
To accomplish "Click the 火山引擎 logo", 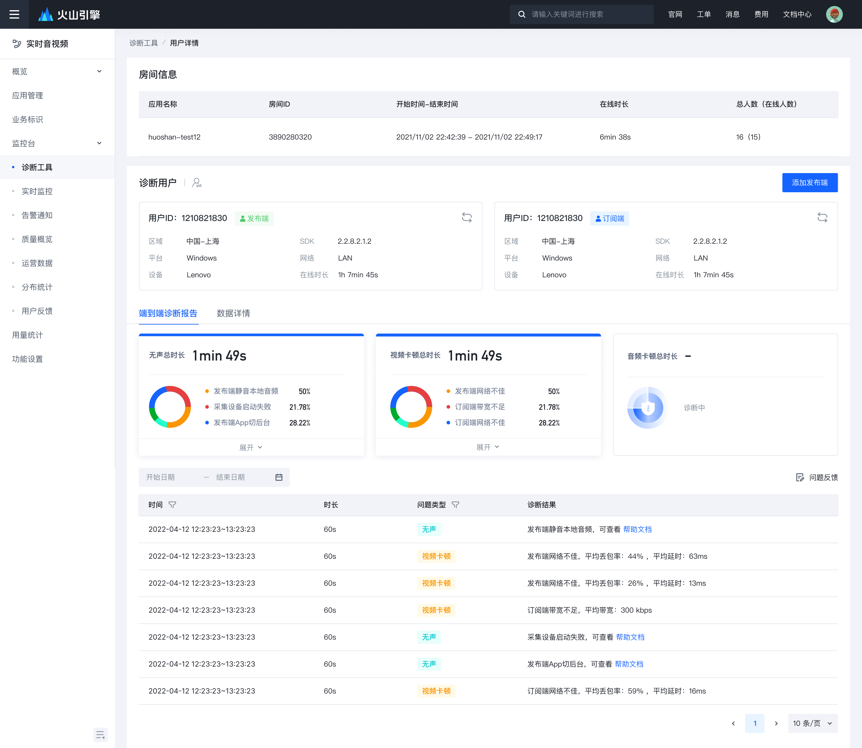I will tap(69, 15).
